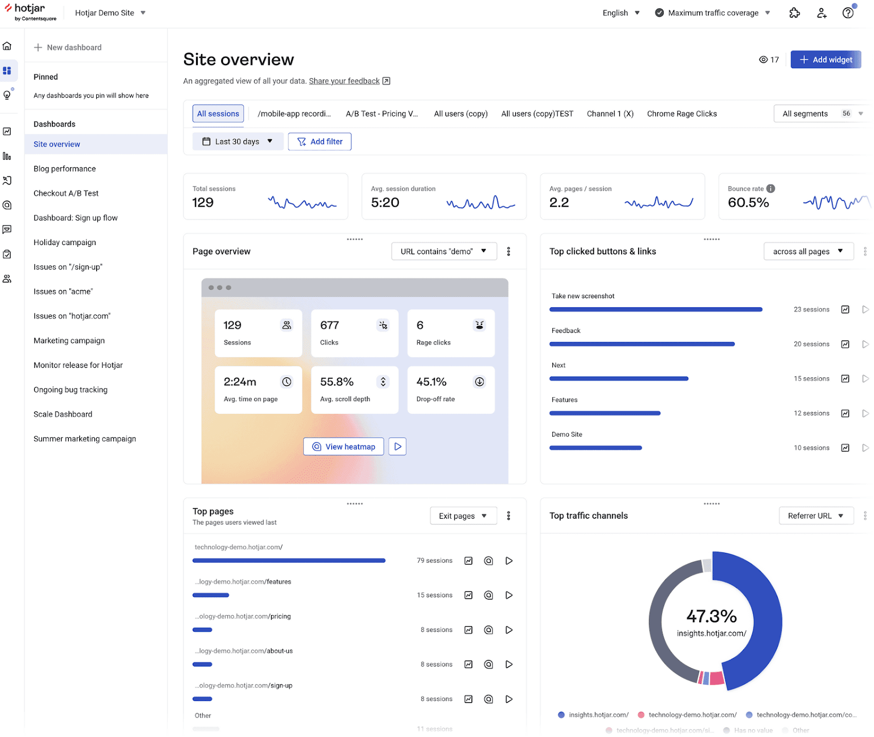Screen dimensions: 874x737
Task: Open the Surveys clipboard icon in sidebar
Action: [8, 253]
